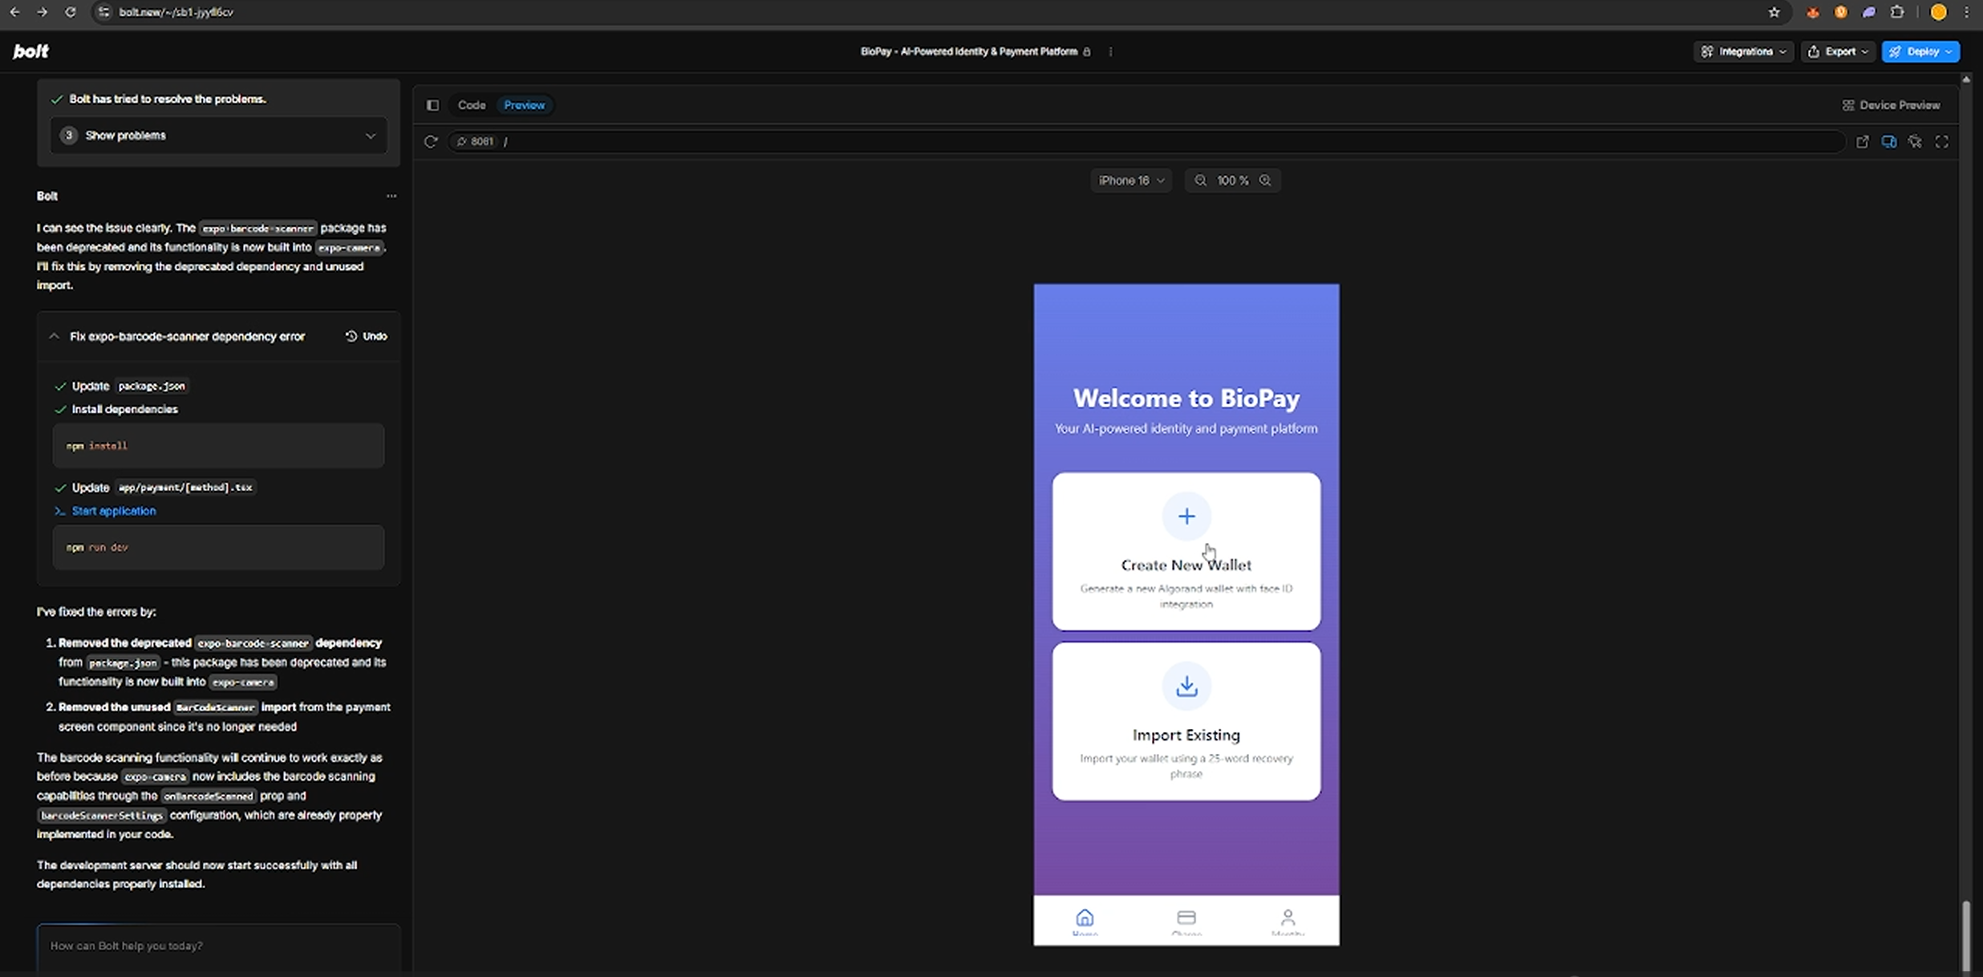1983x977 pixels.
Task: Tap the card tab icon in the app
Action: coord(1186,918)
